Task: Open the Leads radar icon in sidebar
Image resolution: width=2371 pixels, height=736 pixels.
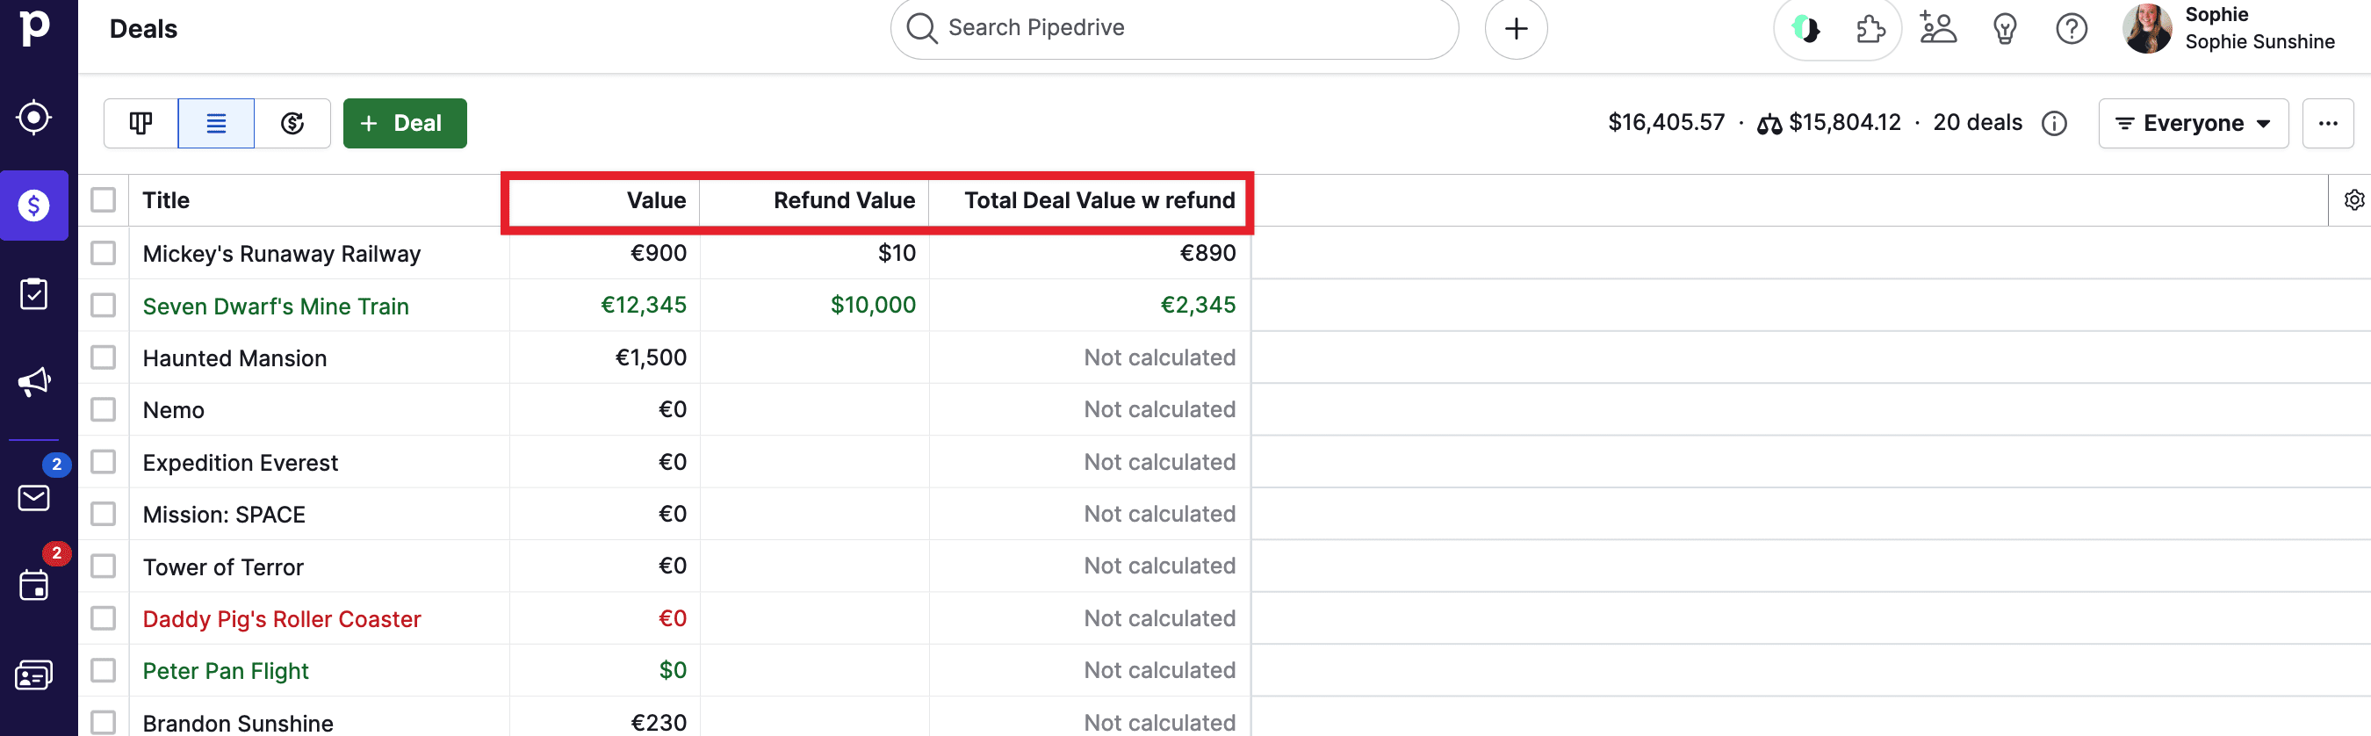Action: pos(34,118)
